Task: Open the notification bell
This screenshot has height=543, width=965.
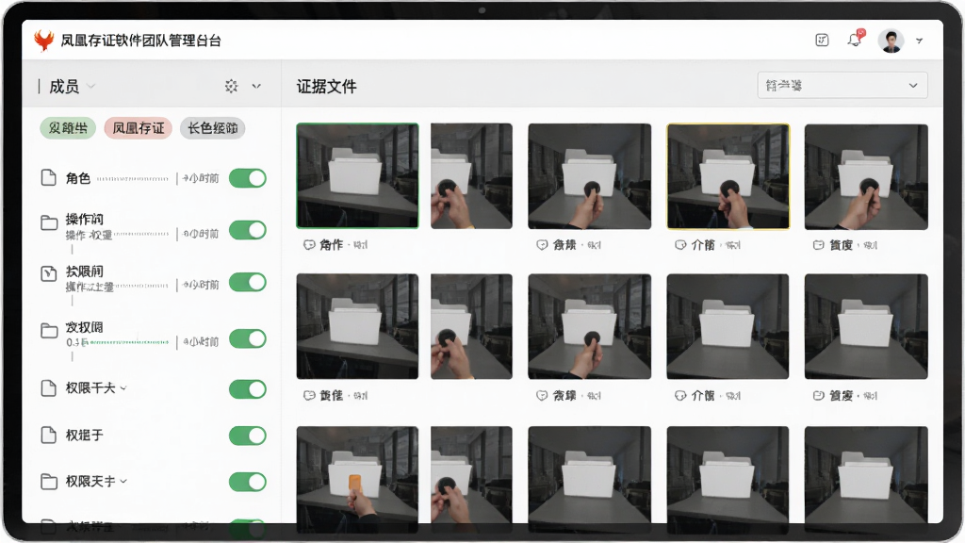Action: 854,40
